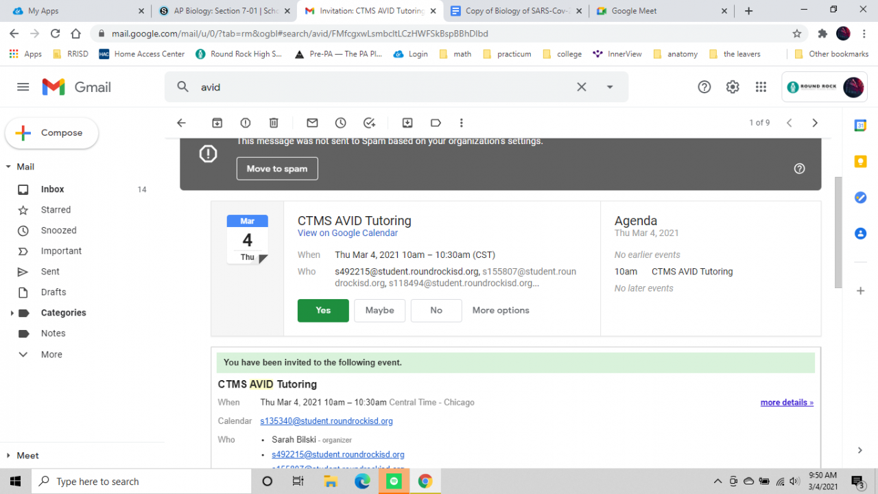Get add-ons with the plus icon

coord(860,291)
